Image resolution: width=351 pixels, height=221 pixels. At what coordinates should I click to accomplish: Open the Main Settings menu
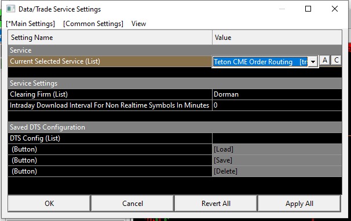[31, 24]
